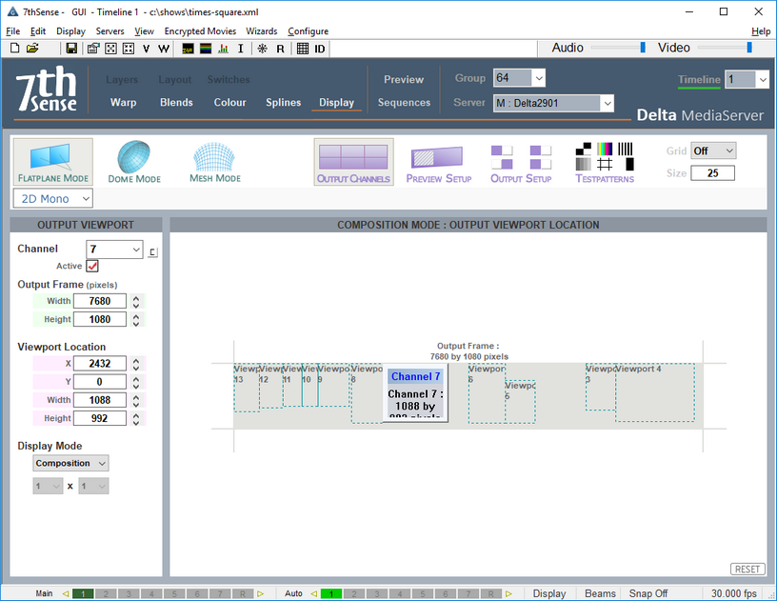Screen dimensions: 777x601
Task: Select Viewport 4 in composition view
Action: (654, 392)
